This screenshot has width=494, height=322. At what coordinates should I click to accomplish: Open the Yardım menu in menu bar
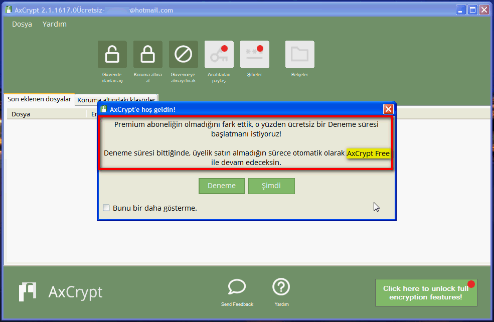pos(55,24)
